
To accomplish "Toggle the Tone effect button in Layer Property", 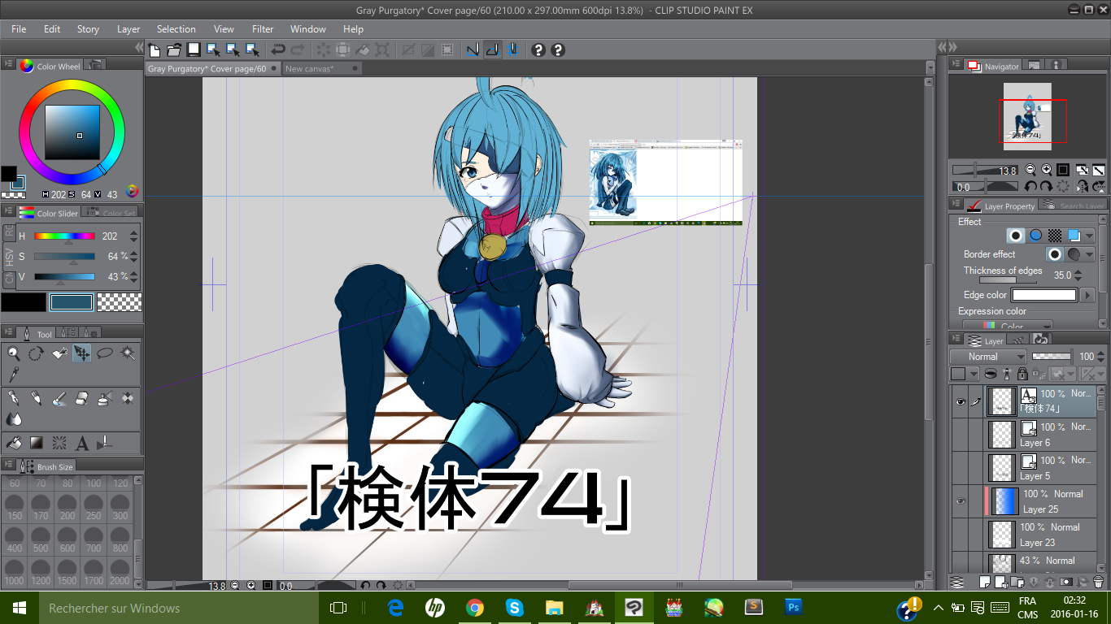I will pos(1055,236).
